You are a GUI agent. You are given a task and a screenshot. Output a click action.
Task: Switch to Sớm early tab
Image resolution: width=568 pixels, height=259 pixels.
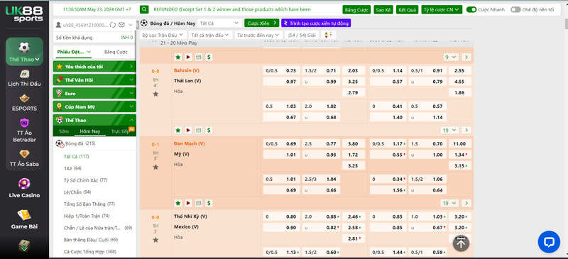point(64,131)
